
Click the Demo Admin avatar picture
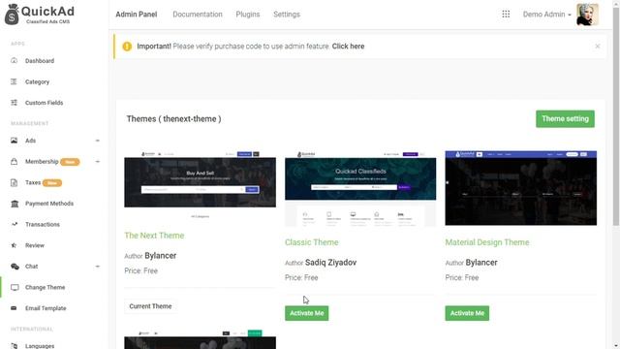[587, 15]
